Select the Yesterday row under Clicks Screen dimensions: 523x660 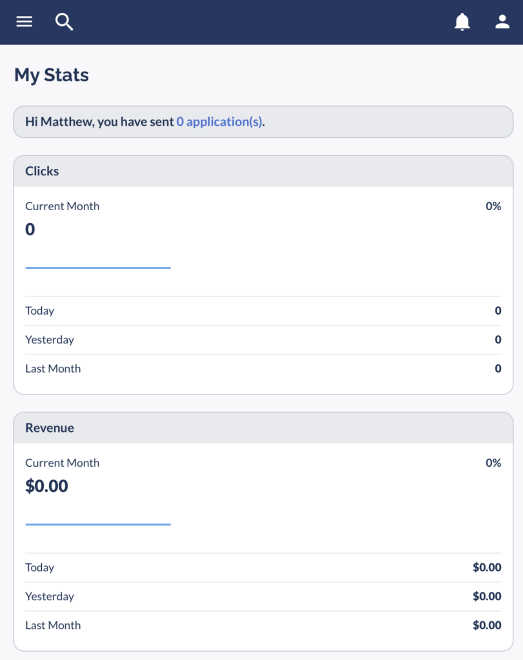tap(263, 340)
